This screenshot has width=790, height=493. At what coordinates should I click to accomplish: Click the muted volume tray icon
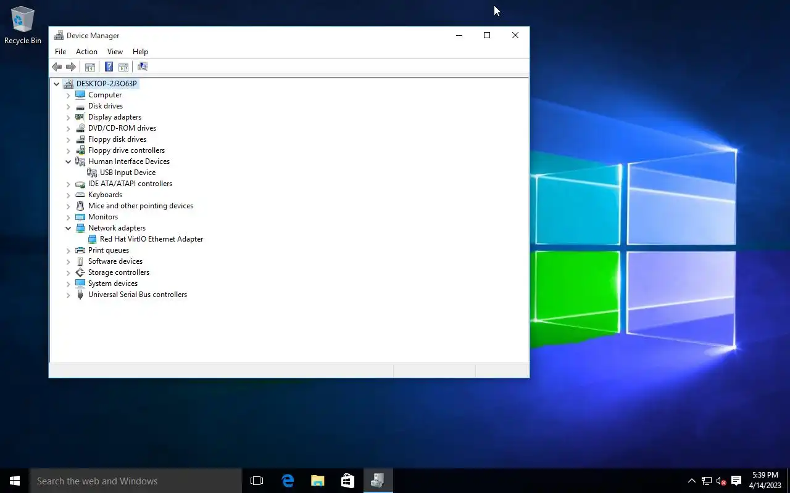(x=721, y=481)
